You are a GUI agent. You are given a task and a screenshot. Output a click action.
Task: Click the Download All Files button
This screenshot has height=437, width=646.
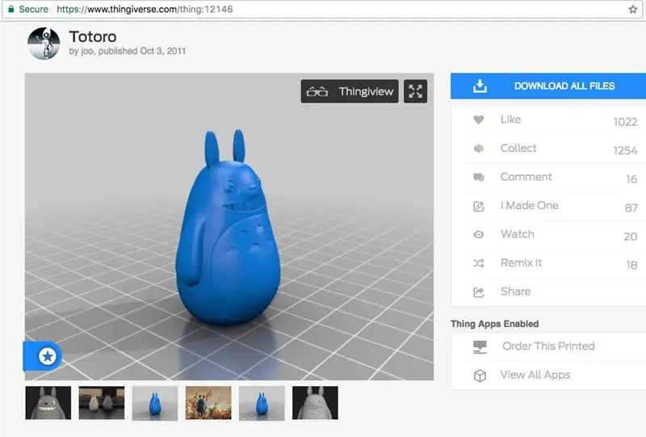pos(548,86)
